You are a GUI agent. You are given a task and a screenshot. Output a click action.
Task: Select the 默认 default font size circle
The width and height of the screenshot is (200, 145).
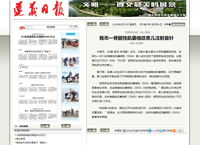coord(161,24)
